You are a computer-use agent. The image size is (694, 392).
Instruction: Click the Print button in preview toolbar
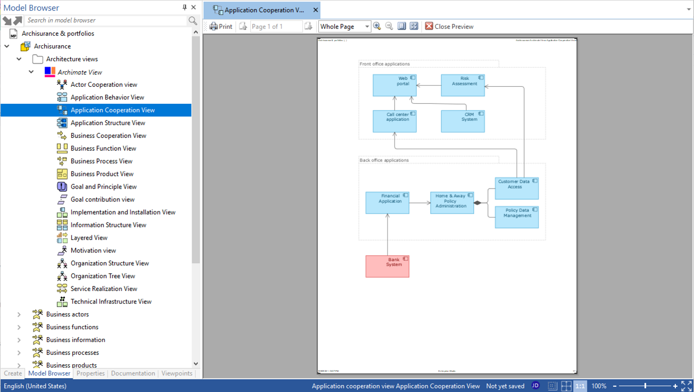point(221,26)
